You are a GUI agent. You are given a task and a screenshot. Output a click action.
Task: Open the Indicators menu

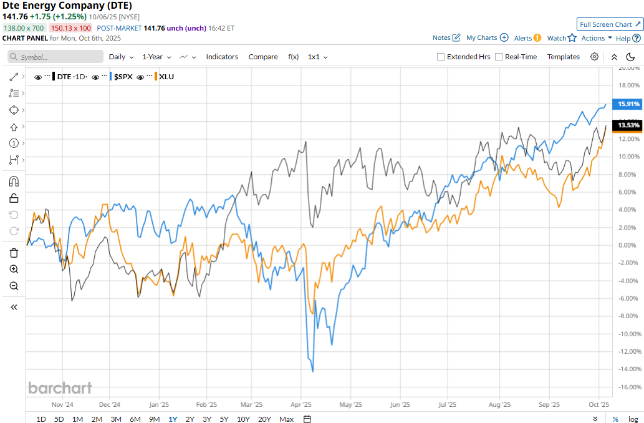pos(222,57)
